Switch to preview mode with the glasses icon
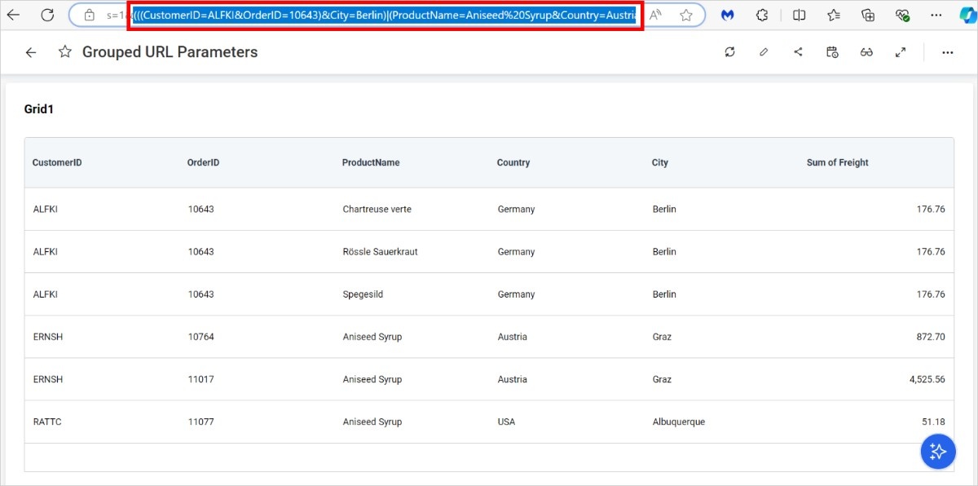Screen dimensions: 978x486 pos(866,51)
